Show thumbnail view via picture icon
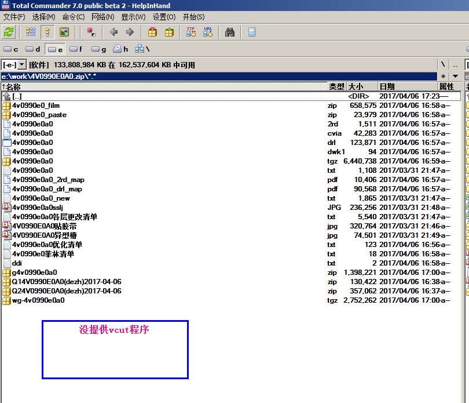The width and height of the screenshot is (469, 403). click(x=64, y=32)
